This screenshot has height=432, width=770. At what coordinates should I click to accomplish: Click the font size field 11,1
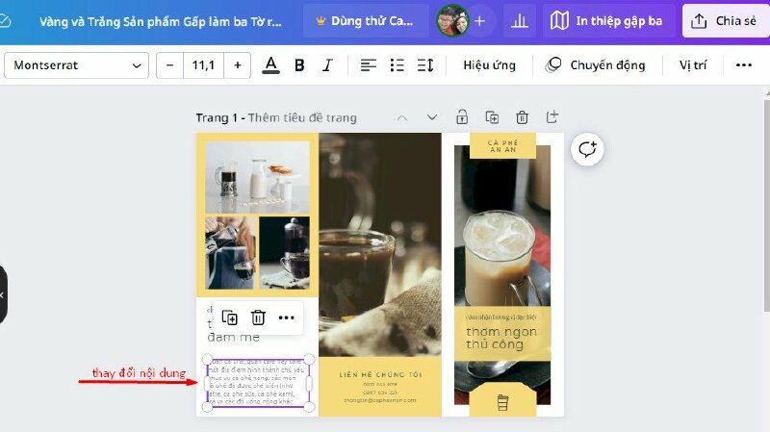[203, 65]
